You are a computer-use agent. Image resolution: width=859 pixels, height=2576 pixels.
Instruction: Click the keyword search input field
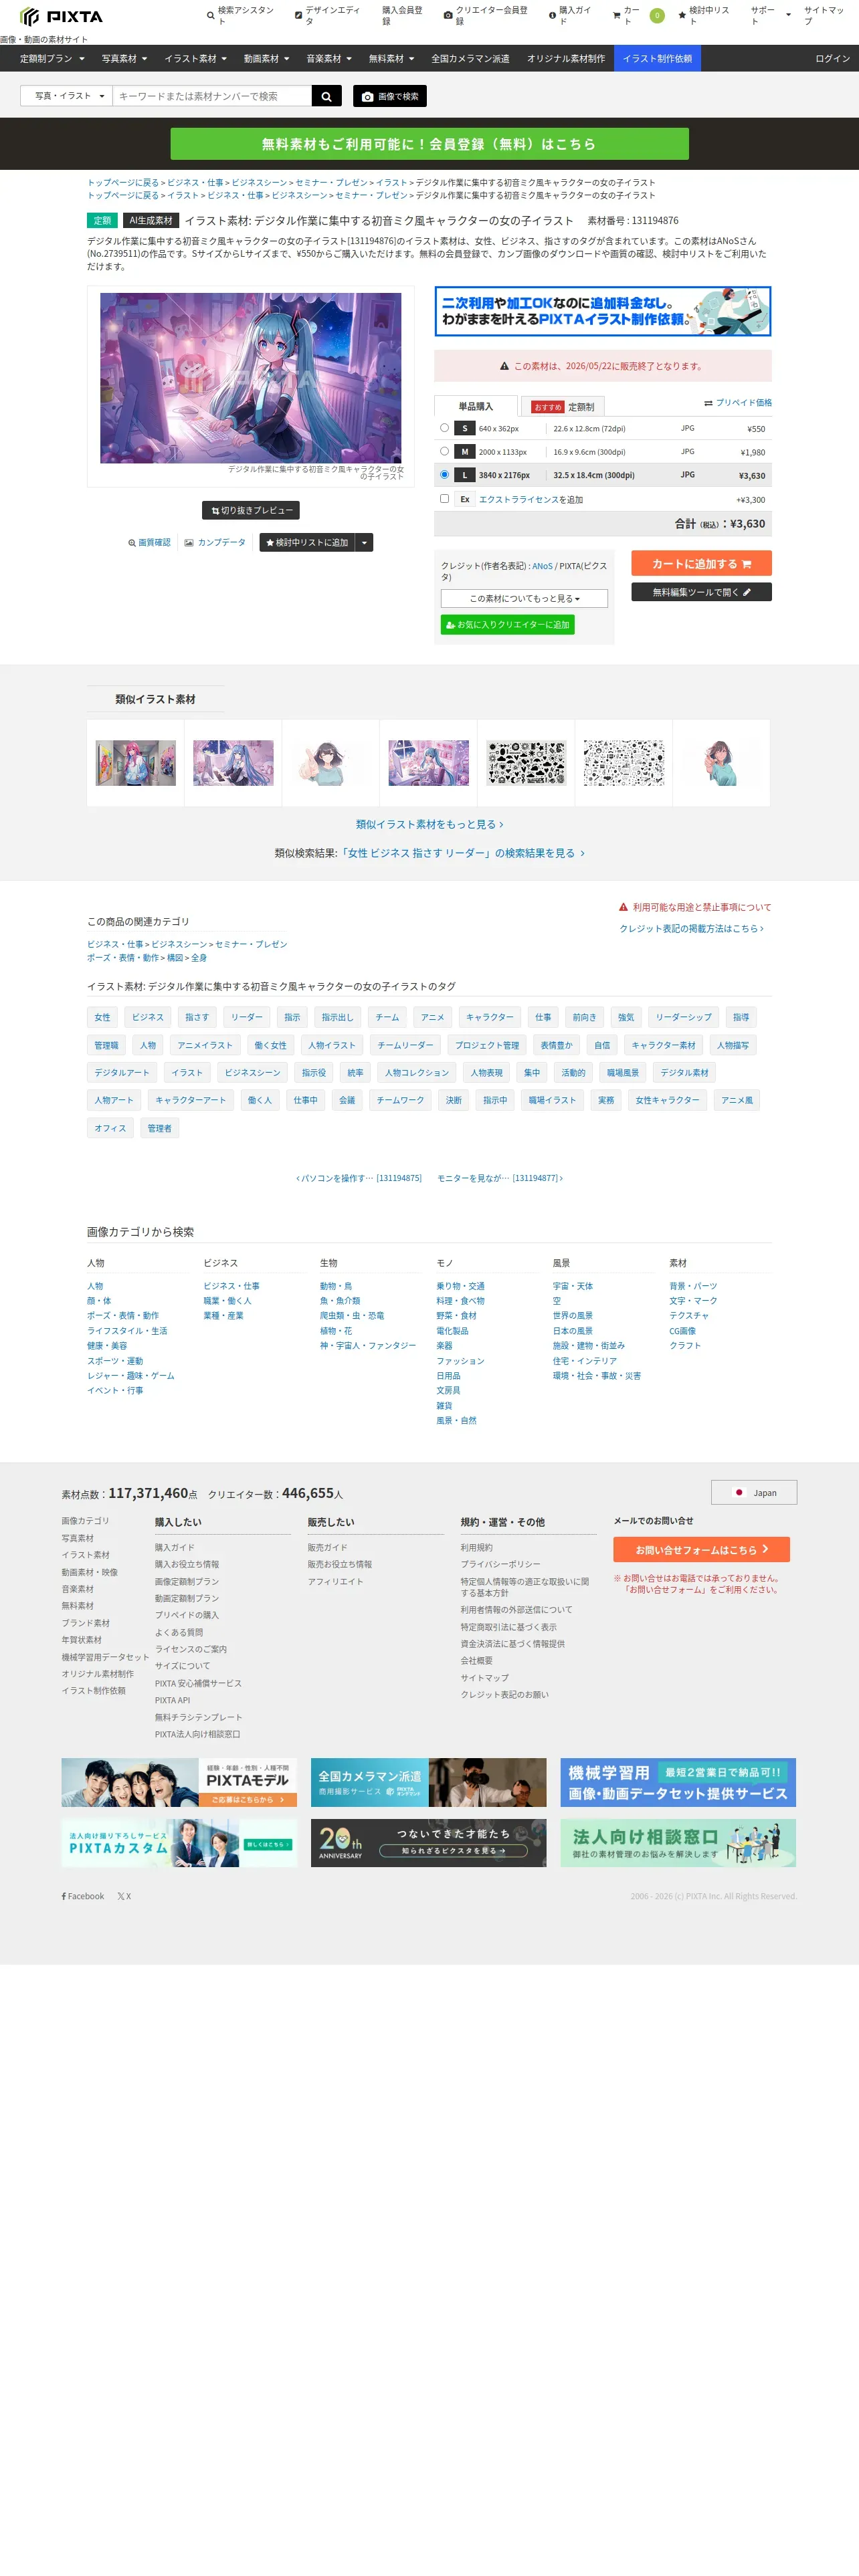click(212, 96)
